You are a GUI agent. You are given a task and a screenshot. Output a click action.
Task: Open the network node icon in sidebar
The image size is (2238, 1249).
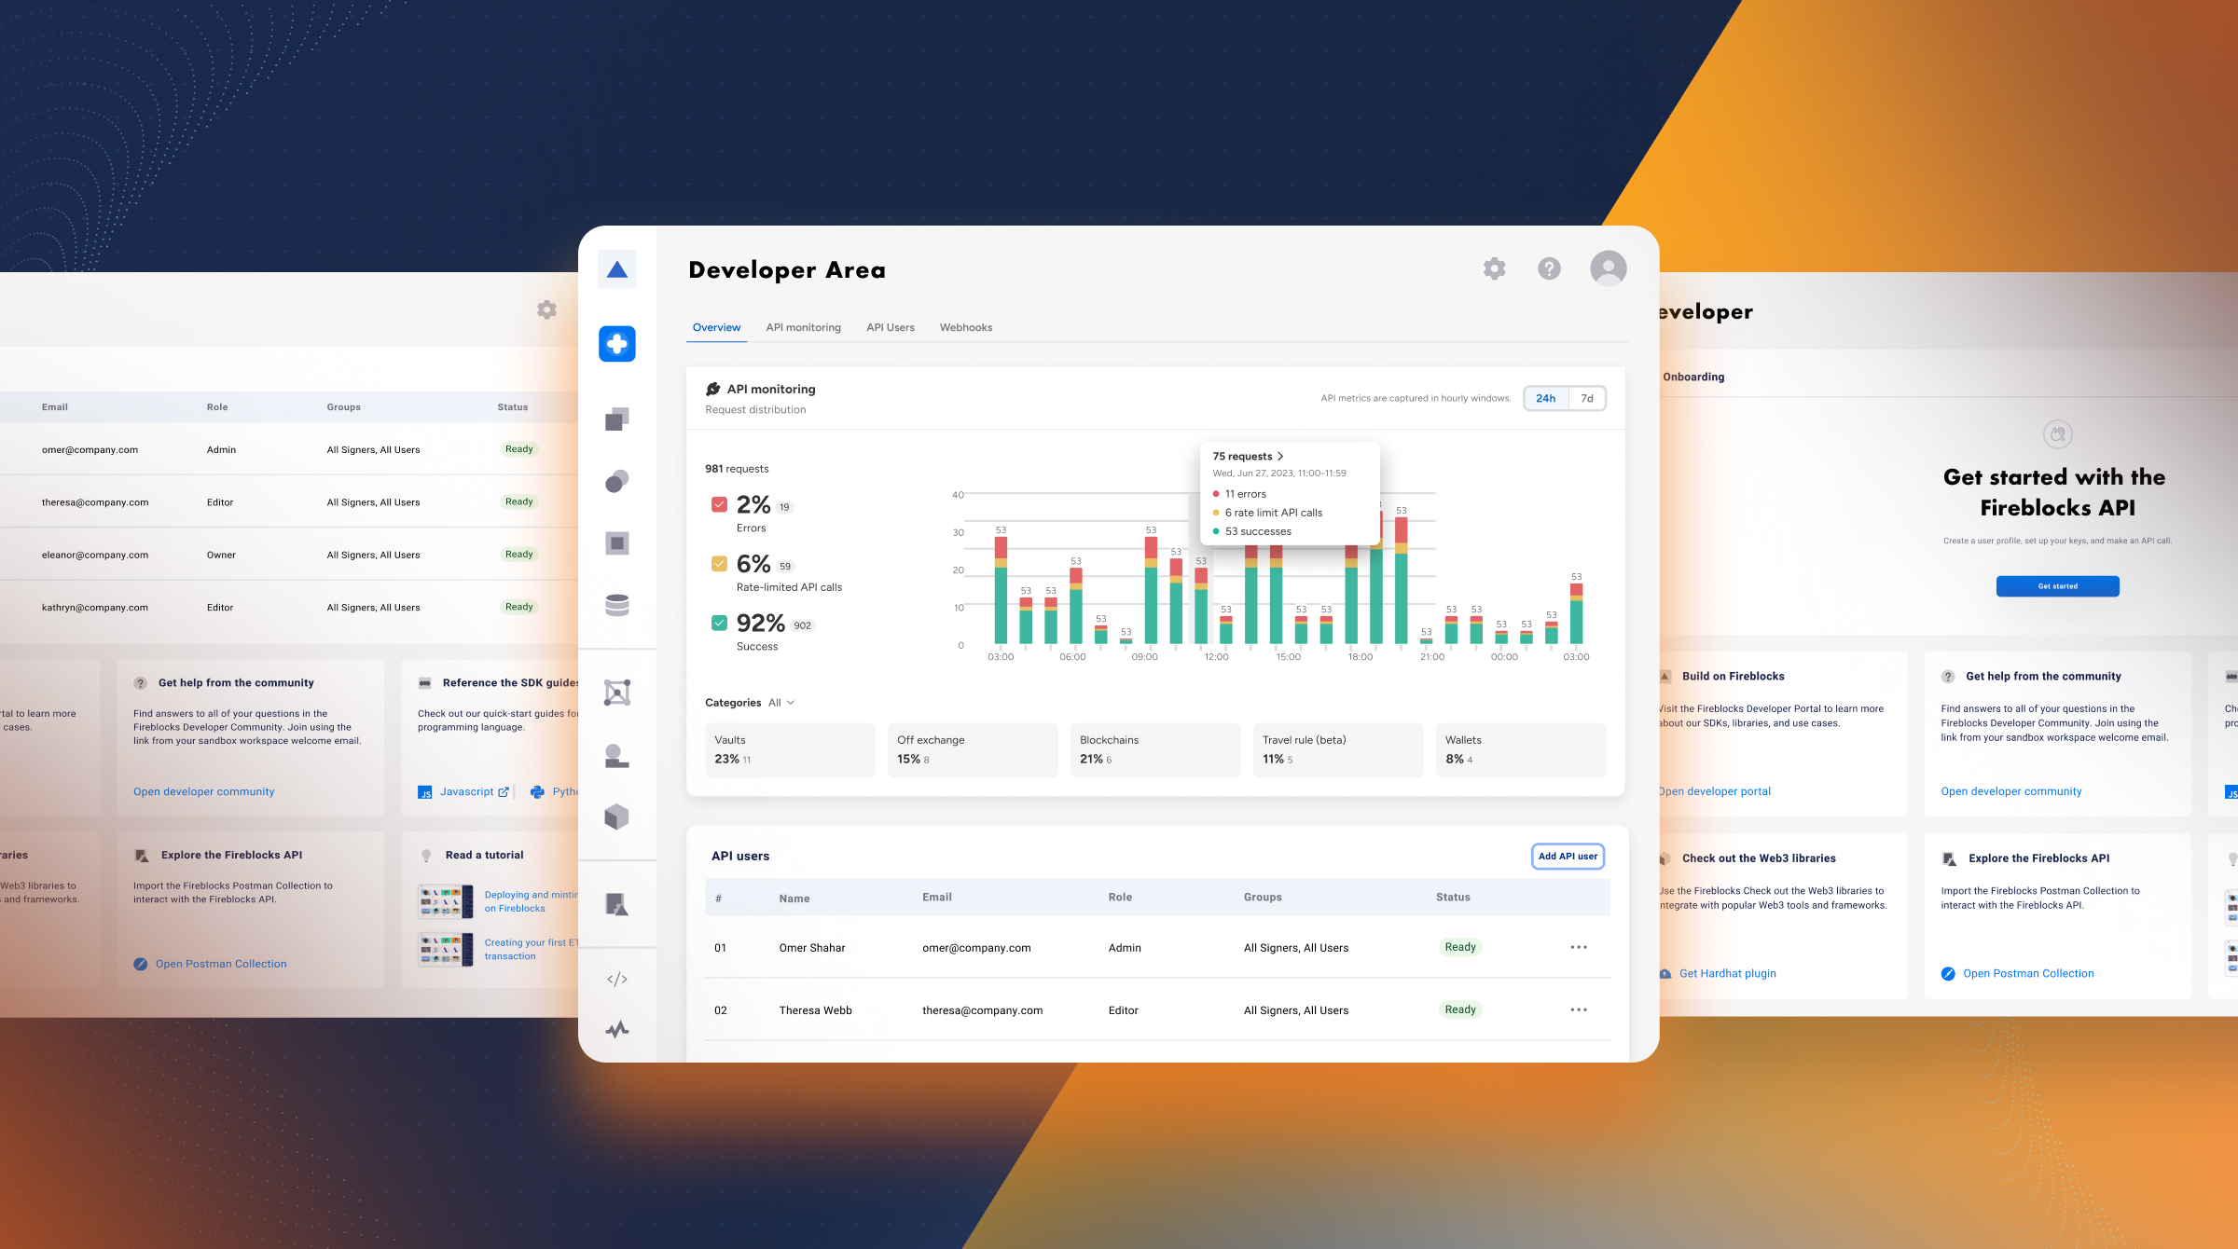tap(616, 691)
